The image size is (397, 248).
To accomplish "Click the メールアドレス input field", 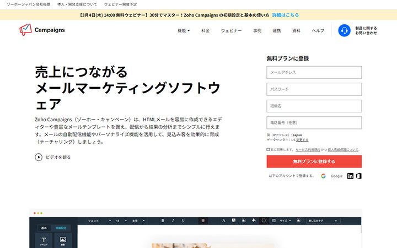I will tap(314, 72).
